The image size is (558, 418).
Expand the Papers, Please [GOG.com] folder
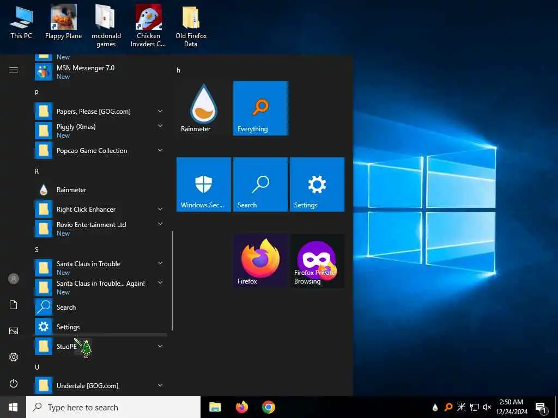coord(100,112)
